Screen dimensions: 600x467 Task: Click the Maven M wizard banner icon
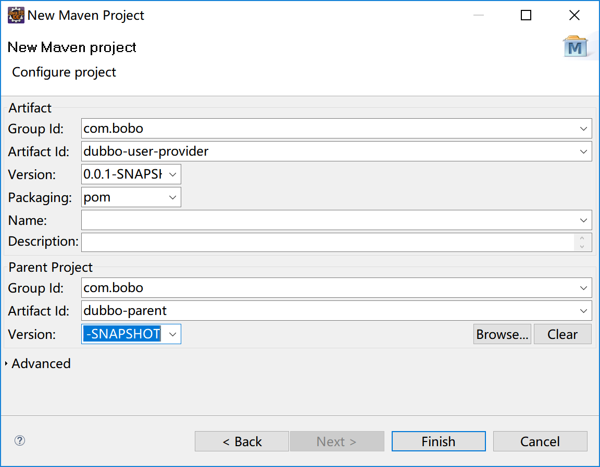tap(575, 47)
